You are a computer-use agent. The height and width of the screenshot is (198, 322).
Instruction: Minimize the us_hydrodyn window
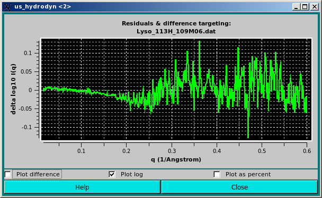click(x=296, y=7)
